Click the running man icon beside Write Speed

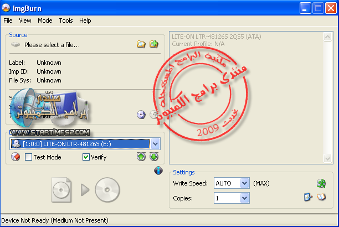point(321,183)
